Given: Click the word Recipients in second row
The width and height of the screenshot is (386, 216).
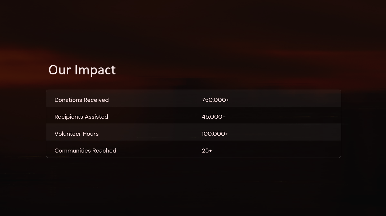Looking at the screenshot, I should [x=69, y=117].
